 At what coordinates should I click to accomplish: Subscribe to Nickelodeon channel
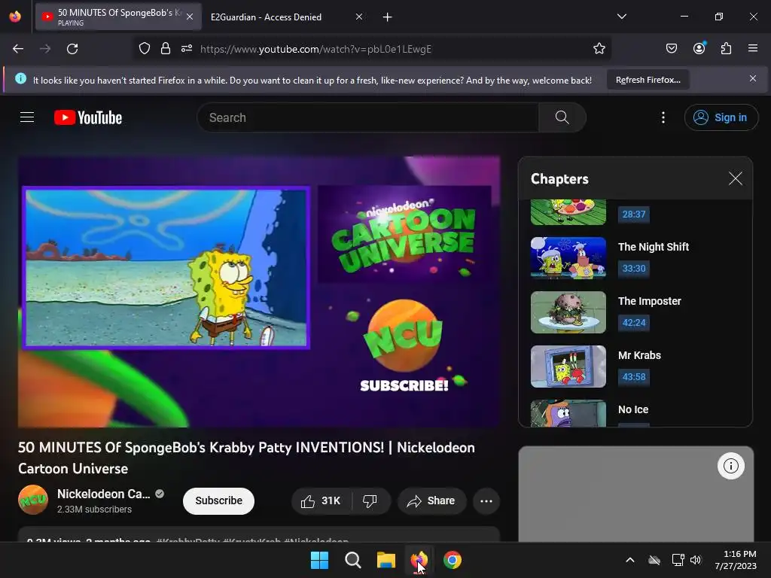coord(218,500)
